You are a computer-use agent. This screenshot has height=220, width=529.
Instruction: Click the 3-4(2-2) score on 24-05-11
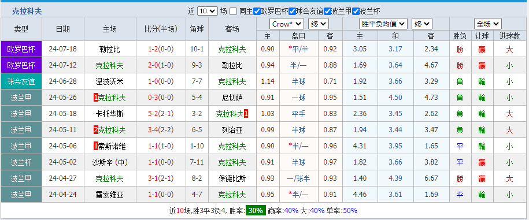161,130
